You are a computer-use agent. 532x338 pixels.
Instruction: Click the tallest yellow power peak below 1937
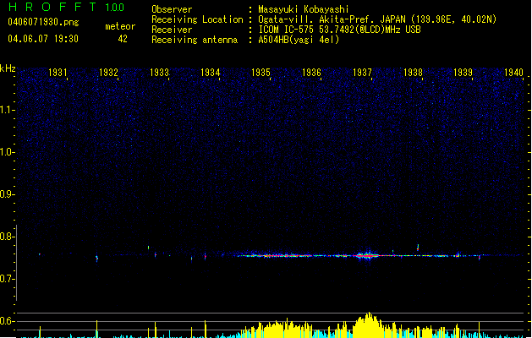click(x=369, y=324)
